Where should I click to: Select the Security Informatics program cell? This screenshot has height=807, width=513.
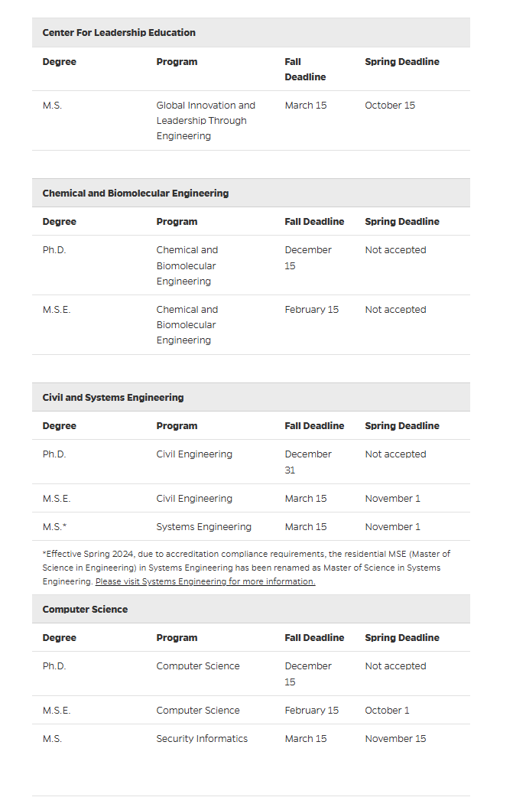[x=202, y=739]
